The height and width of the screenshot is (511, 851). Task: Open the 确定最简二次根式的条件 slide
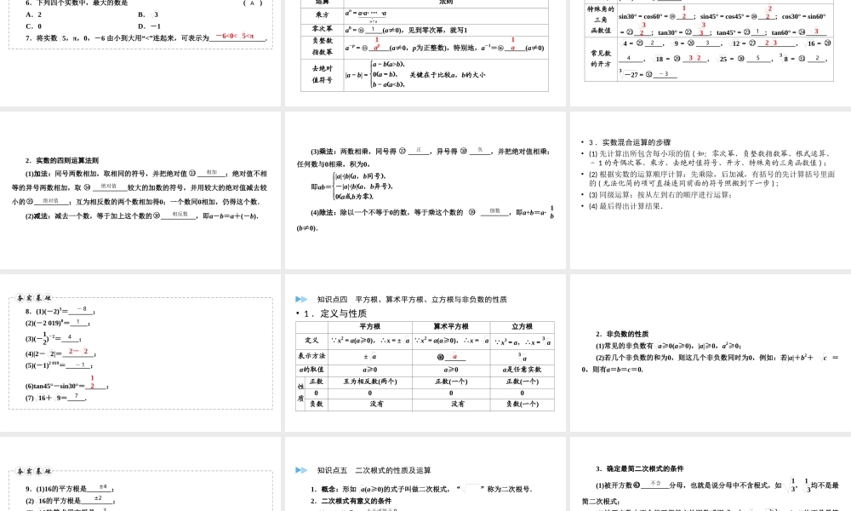click(x=711, y=474)
